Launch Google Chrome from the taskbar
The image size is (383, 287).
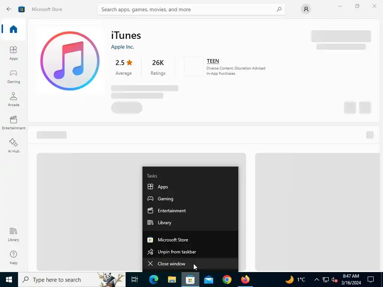227,280
